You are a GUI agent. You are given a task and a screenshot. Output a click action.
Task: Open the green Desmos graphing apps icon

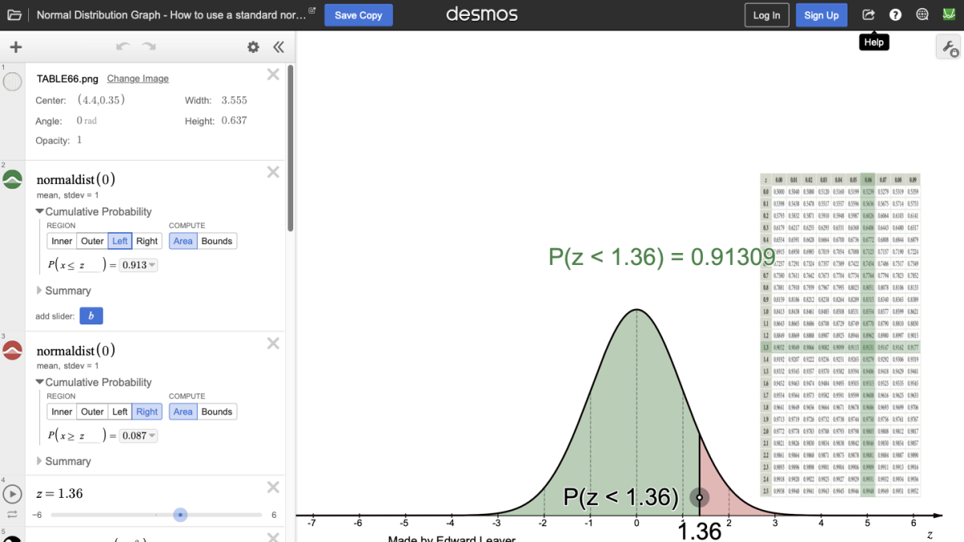pyautogui.click(x=949, y=15)
